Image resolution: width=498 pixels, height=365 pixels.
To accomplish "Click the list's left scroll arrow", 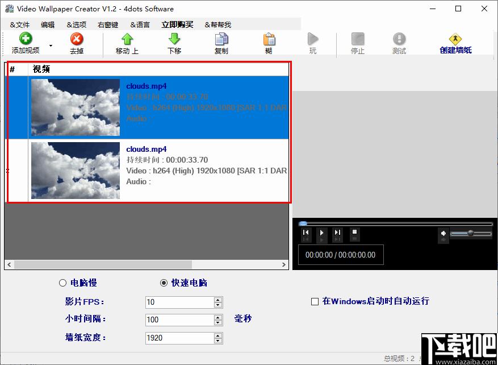I will point(9,264).
